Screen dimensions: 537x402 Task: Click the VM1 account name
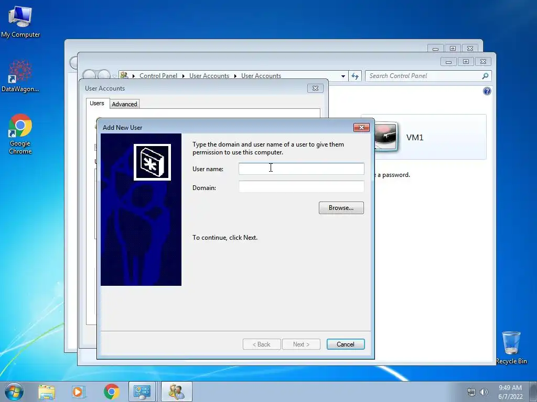point(415,138)
